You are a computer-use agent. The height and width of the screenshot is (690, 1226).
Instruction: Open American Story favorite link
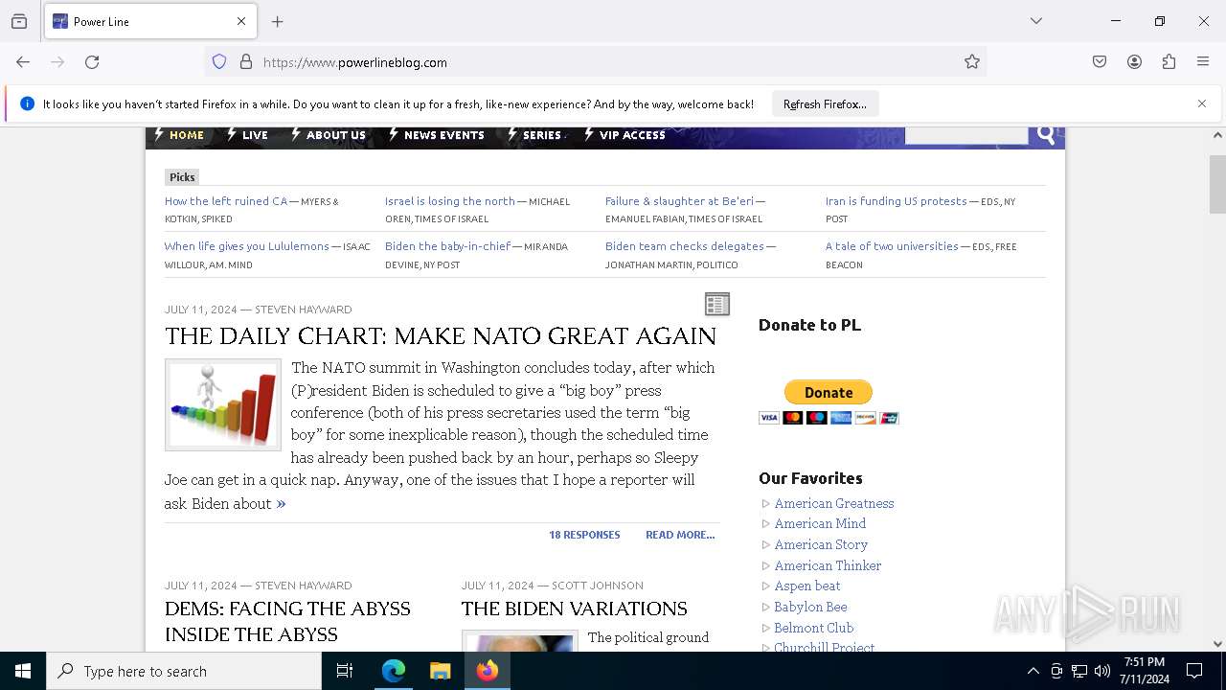pos(821,544)
